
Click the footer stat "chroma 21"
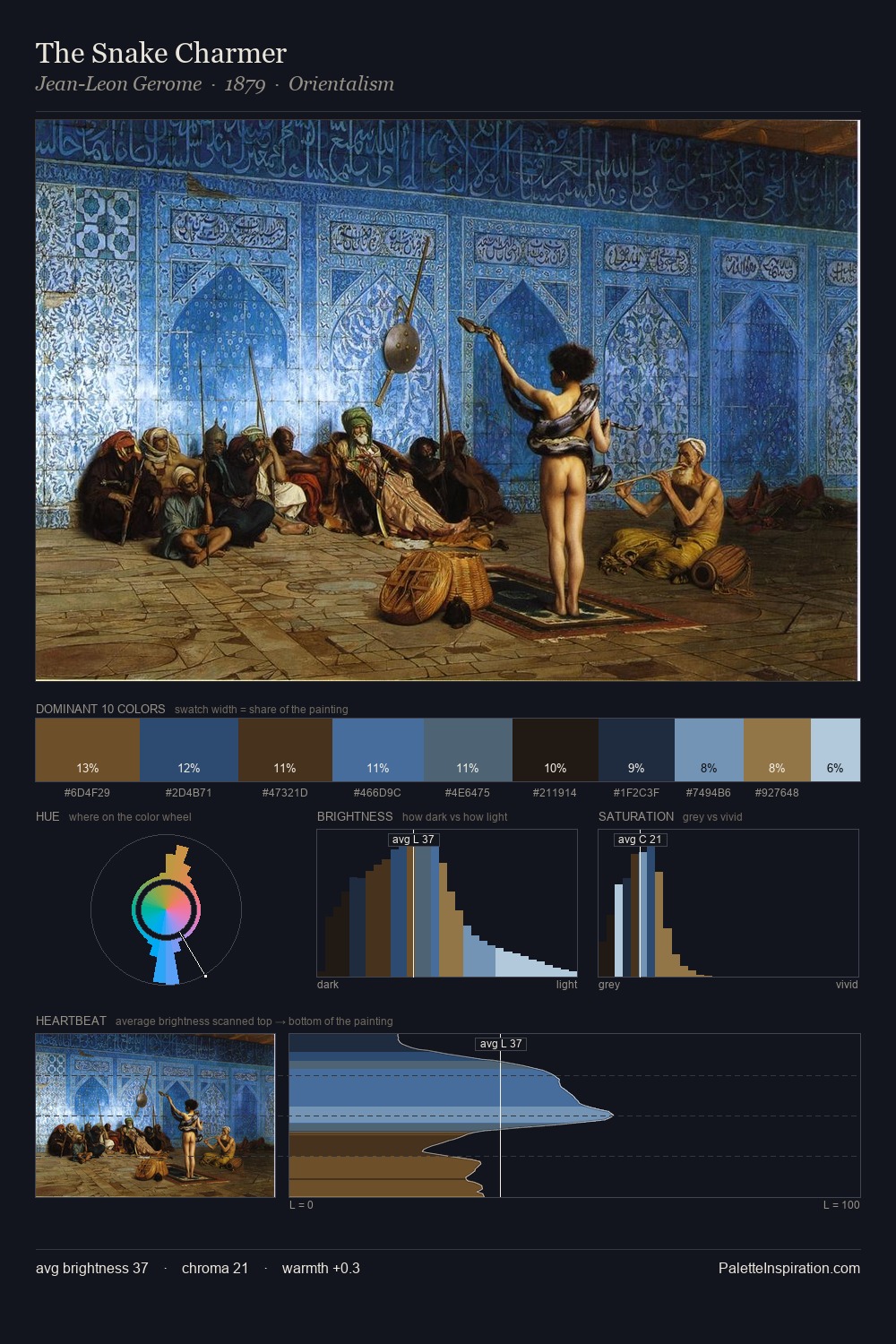point(215,1269)
